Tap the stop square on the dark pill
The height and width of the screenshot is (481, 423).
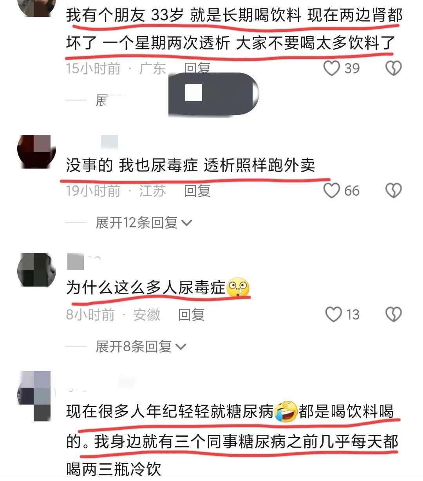[193, 93]
